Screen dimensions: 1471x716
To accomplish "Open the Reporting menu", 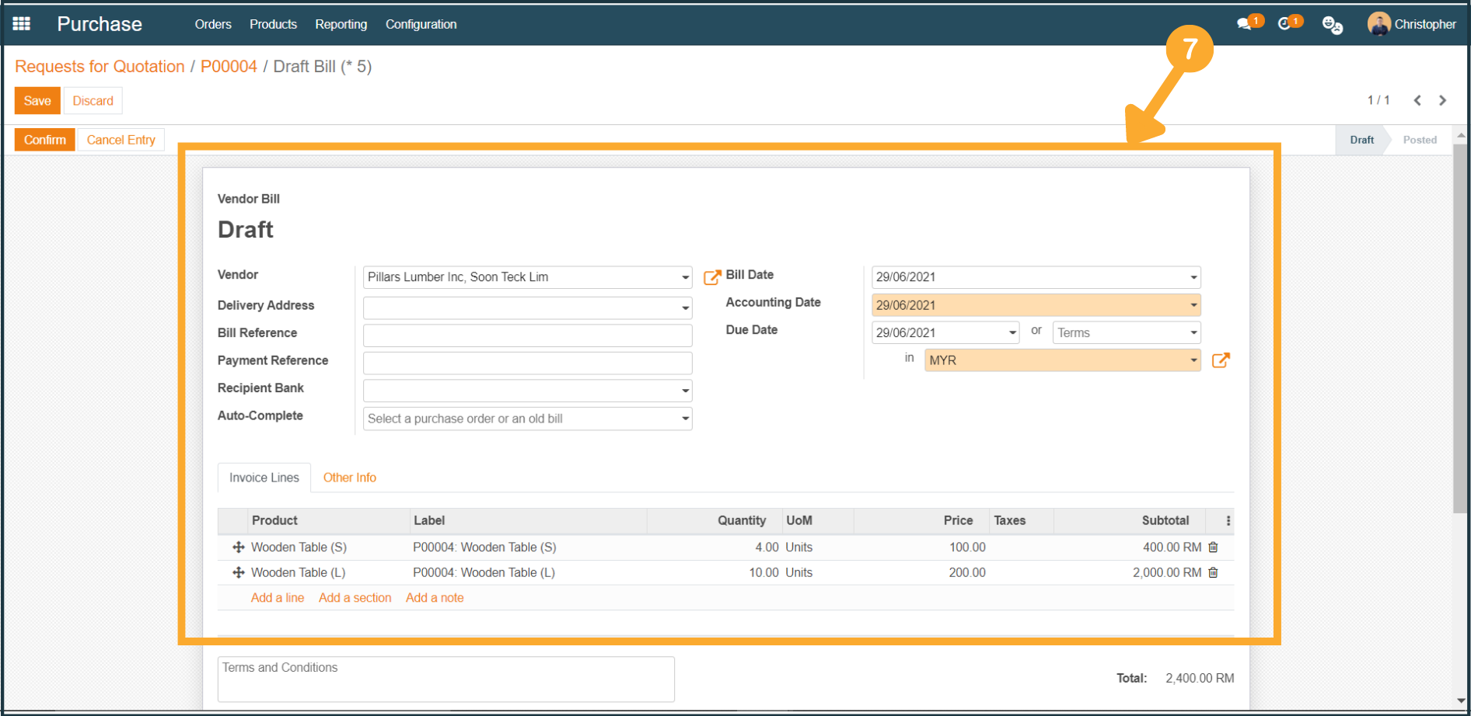I will 341,24.
